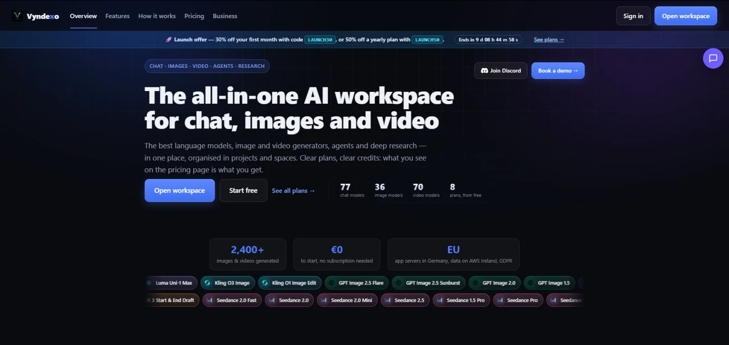Screen dimensions: 729x345
Task: Click the Seedance 2.0 chip icon
Action: tap(272, 300)
